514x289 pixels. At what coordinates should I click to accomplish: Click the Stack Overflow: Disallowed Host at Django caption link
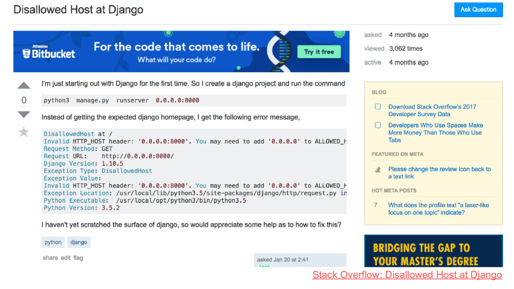coord(407,274)
